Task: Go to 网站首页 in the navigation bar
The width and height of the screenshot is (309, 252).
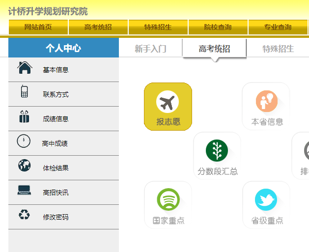Action: (x=38, y=27)
